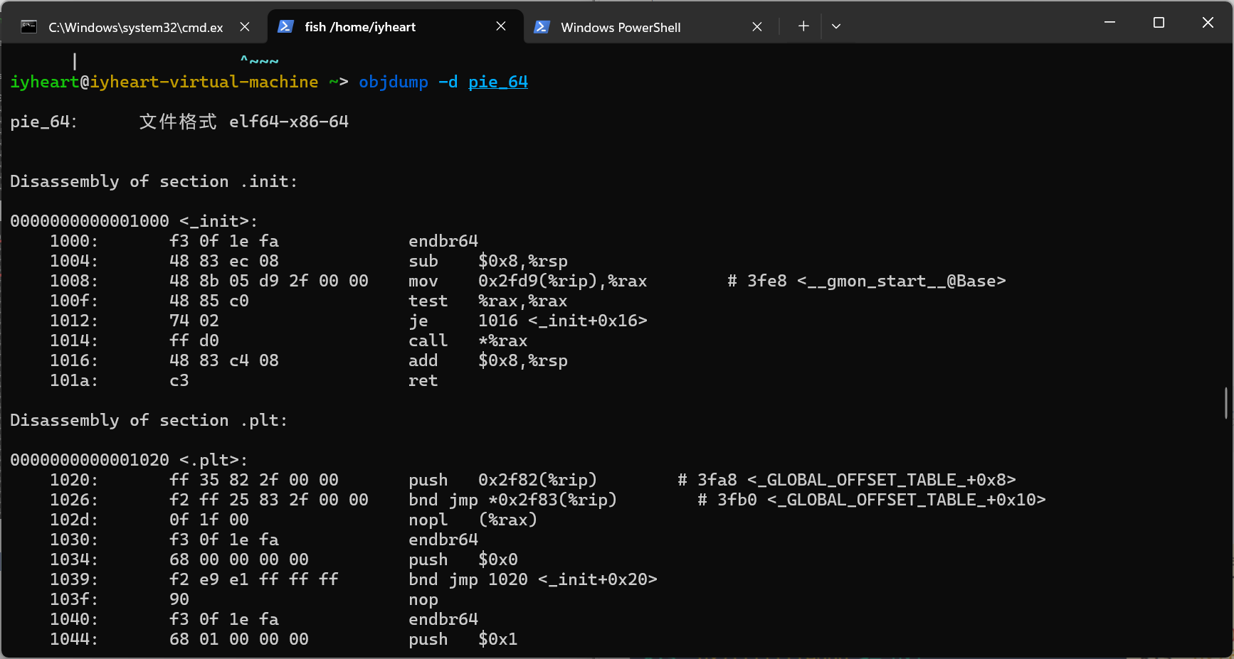The image size is (1234, 659).
Task: Click the bytes 'f2 ff 25 83 2f 00 00'
Action: pyautogui.click(x=269, y=500)
